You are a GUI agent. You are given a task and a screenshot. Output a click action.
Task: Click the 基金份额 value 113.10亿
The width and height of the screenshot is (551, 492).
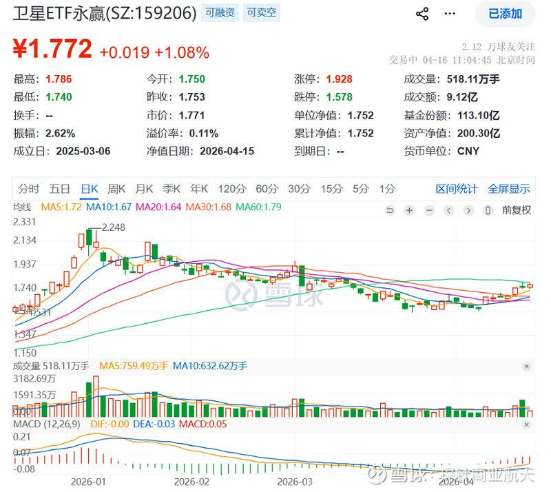pyautogui.click(x=479, y=115)
